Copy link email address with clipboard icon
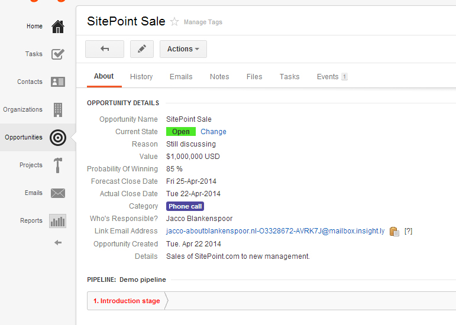The image size is (456, 325). pyautogui.click(x=394, y=231)
